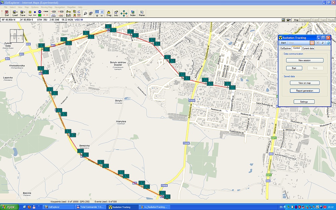Click the EN language tray indicator
Viewport: 336px width, 210px height.
[281, 207]
